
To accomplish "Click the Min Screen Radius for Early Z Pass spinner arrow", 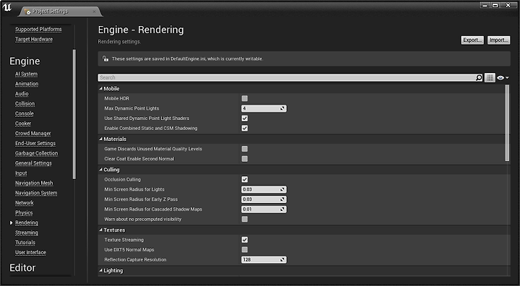I will pyautogui.click(x=282, y=199).
